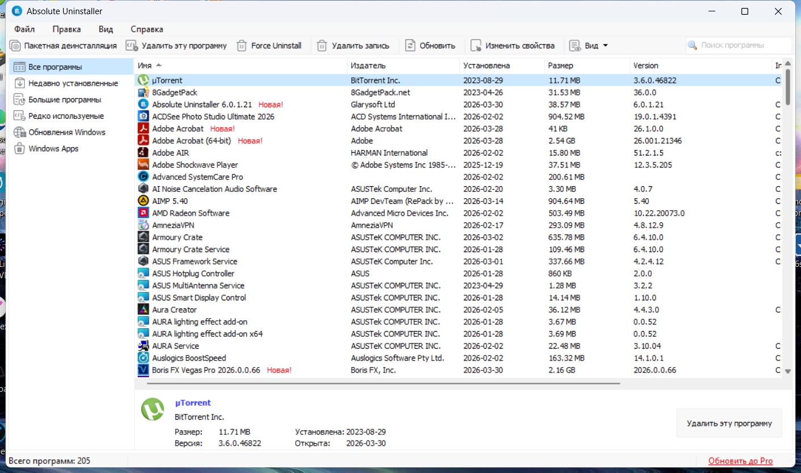Screen dimensions: 801x473
Task: Open the Обновить до Pro link
Action: click(740, 461)
